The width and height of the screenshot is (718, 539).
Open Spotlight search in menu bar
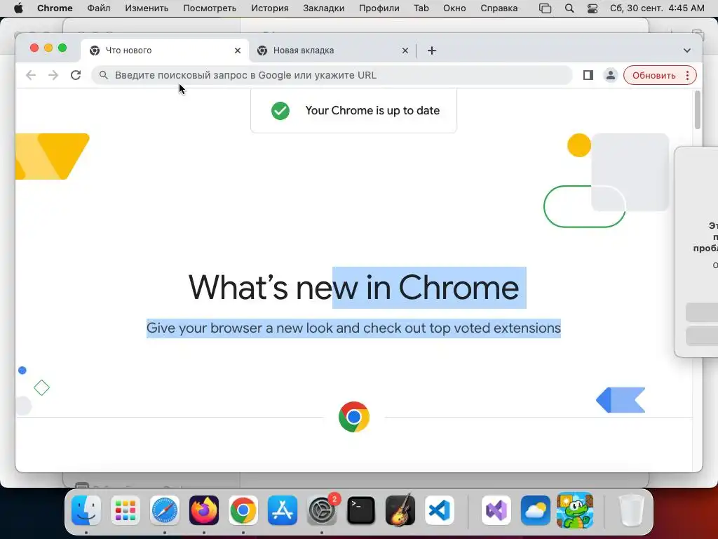(569, 8)
